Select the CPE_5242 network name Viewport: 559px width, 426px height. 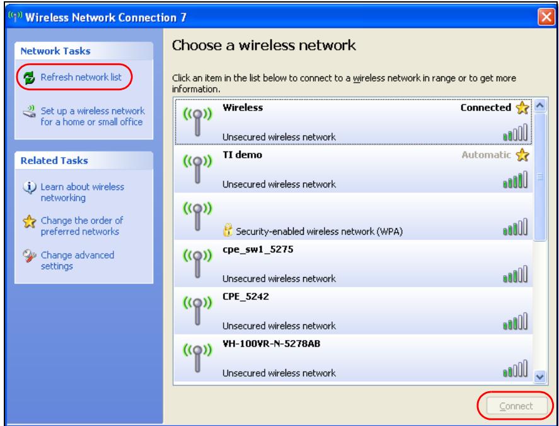[x=246, y=297]
